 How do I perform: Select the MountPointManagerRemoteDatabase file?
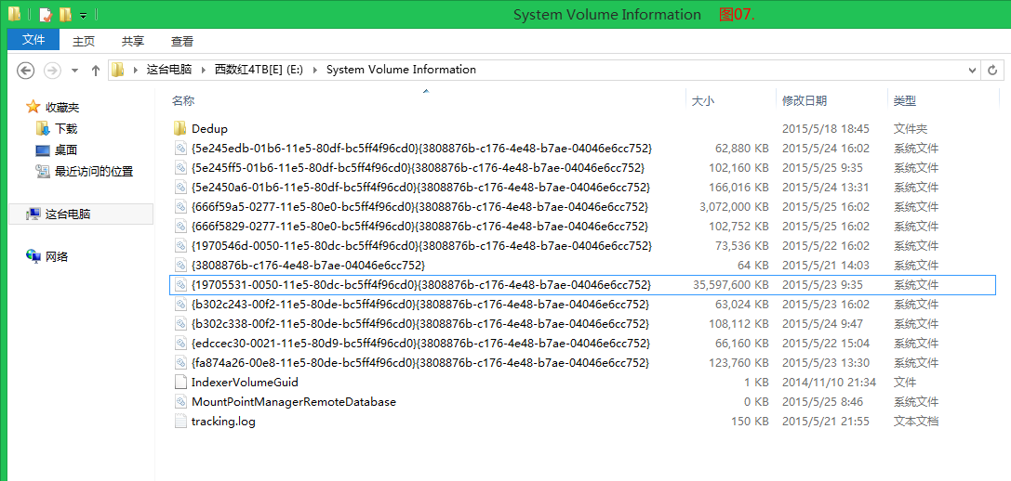click(584, 402)
